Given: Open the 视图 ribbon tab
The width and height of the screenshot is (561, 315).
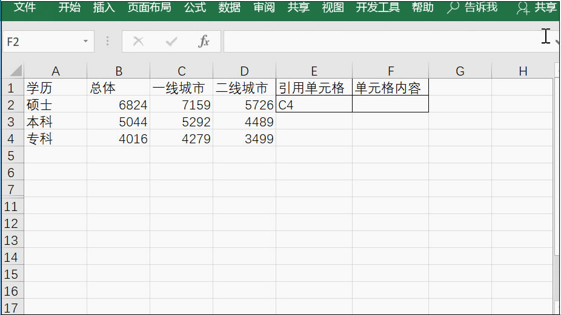Looking at the screenshot, I should (x=333, y=7).
